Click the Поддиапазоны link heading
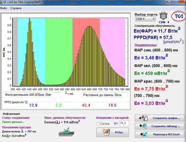This screenshot has width=186, height=142. tap(146, 45)
